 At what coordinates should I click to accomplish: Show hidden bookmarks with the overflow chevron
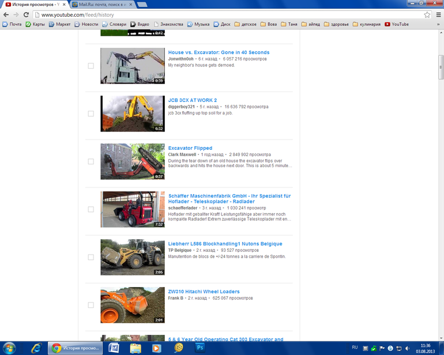click(x=438, y=24)
